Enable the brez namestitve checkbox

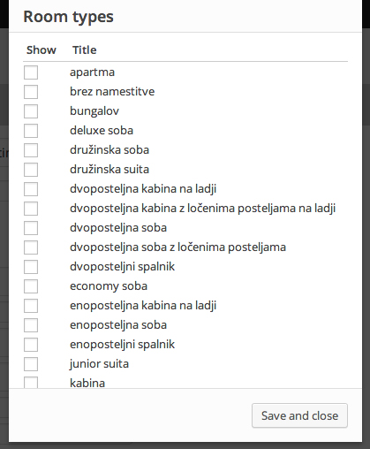(31, 92)
